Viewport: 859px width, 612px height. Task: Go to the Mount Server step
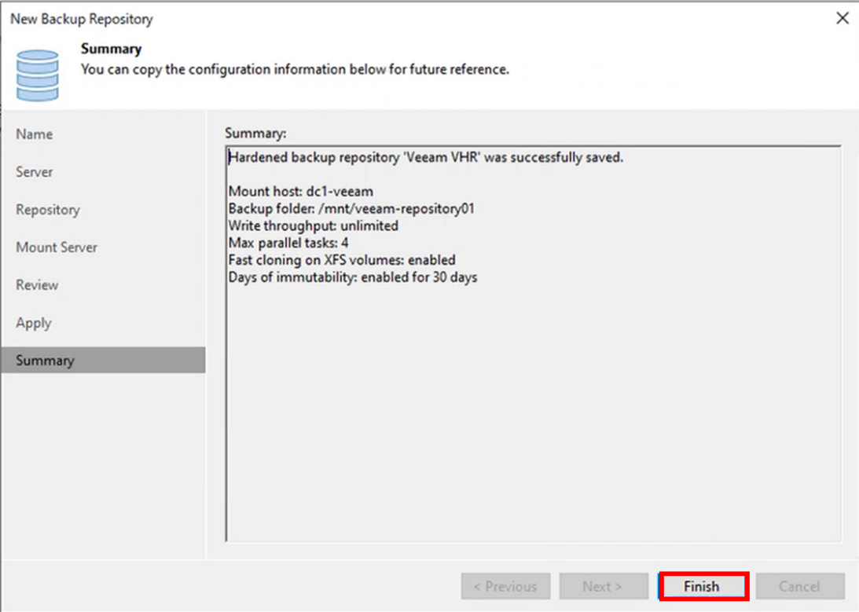57,247
